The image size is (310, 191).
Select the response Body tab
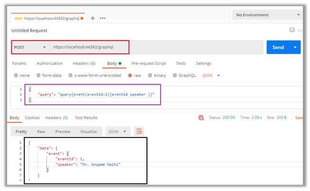[15, 118]
